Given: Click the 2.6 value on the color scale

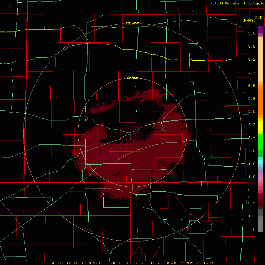Looking at the screenshot, I should [252, 151].
